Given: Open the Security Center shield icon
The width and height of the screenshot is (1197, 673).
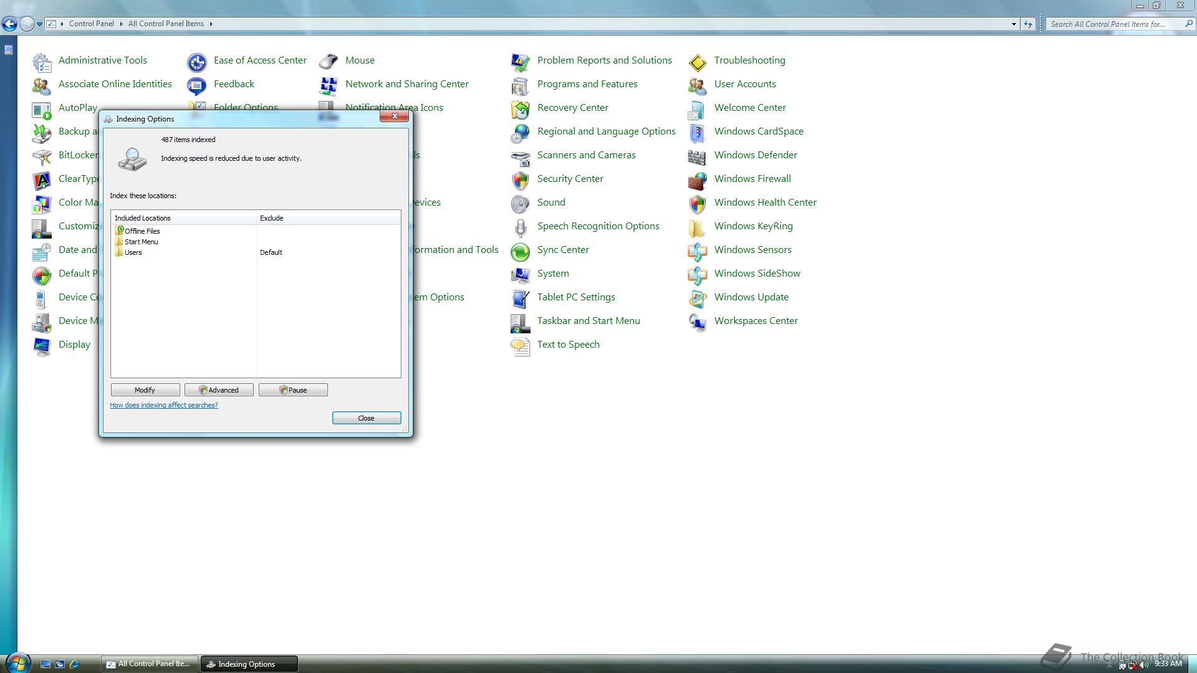Looking at the screenshot, I should coord(521,180).
